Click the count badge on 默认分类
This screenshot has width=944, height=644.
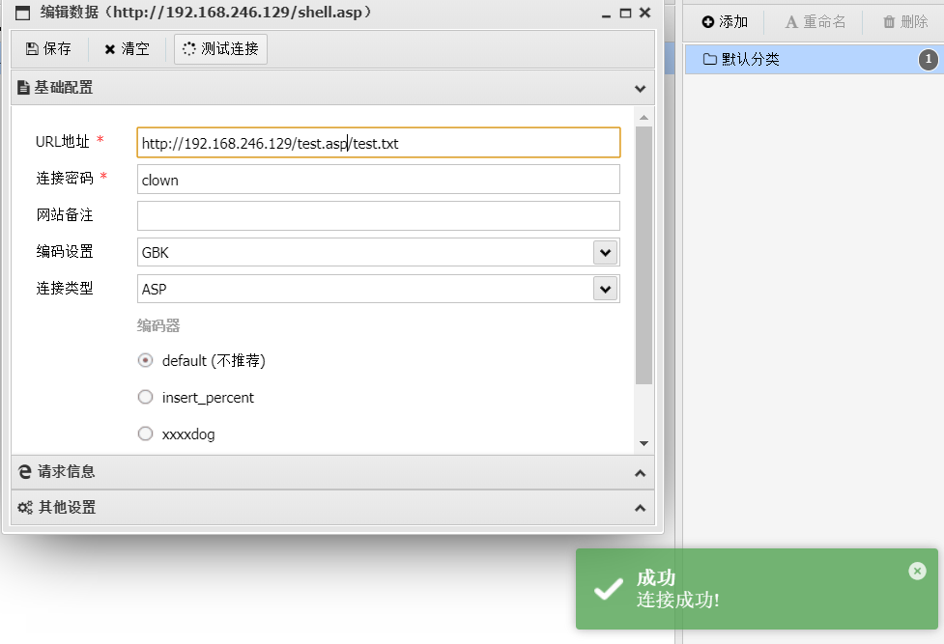click(x=928, y=59)
